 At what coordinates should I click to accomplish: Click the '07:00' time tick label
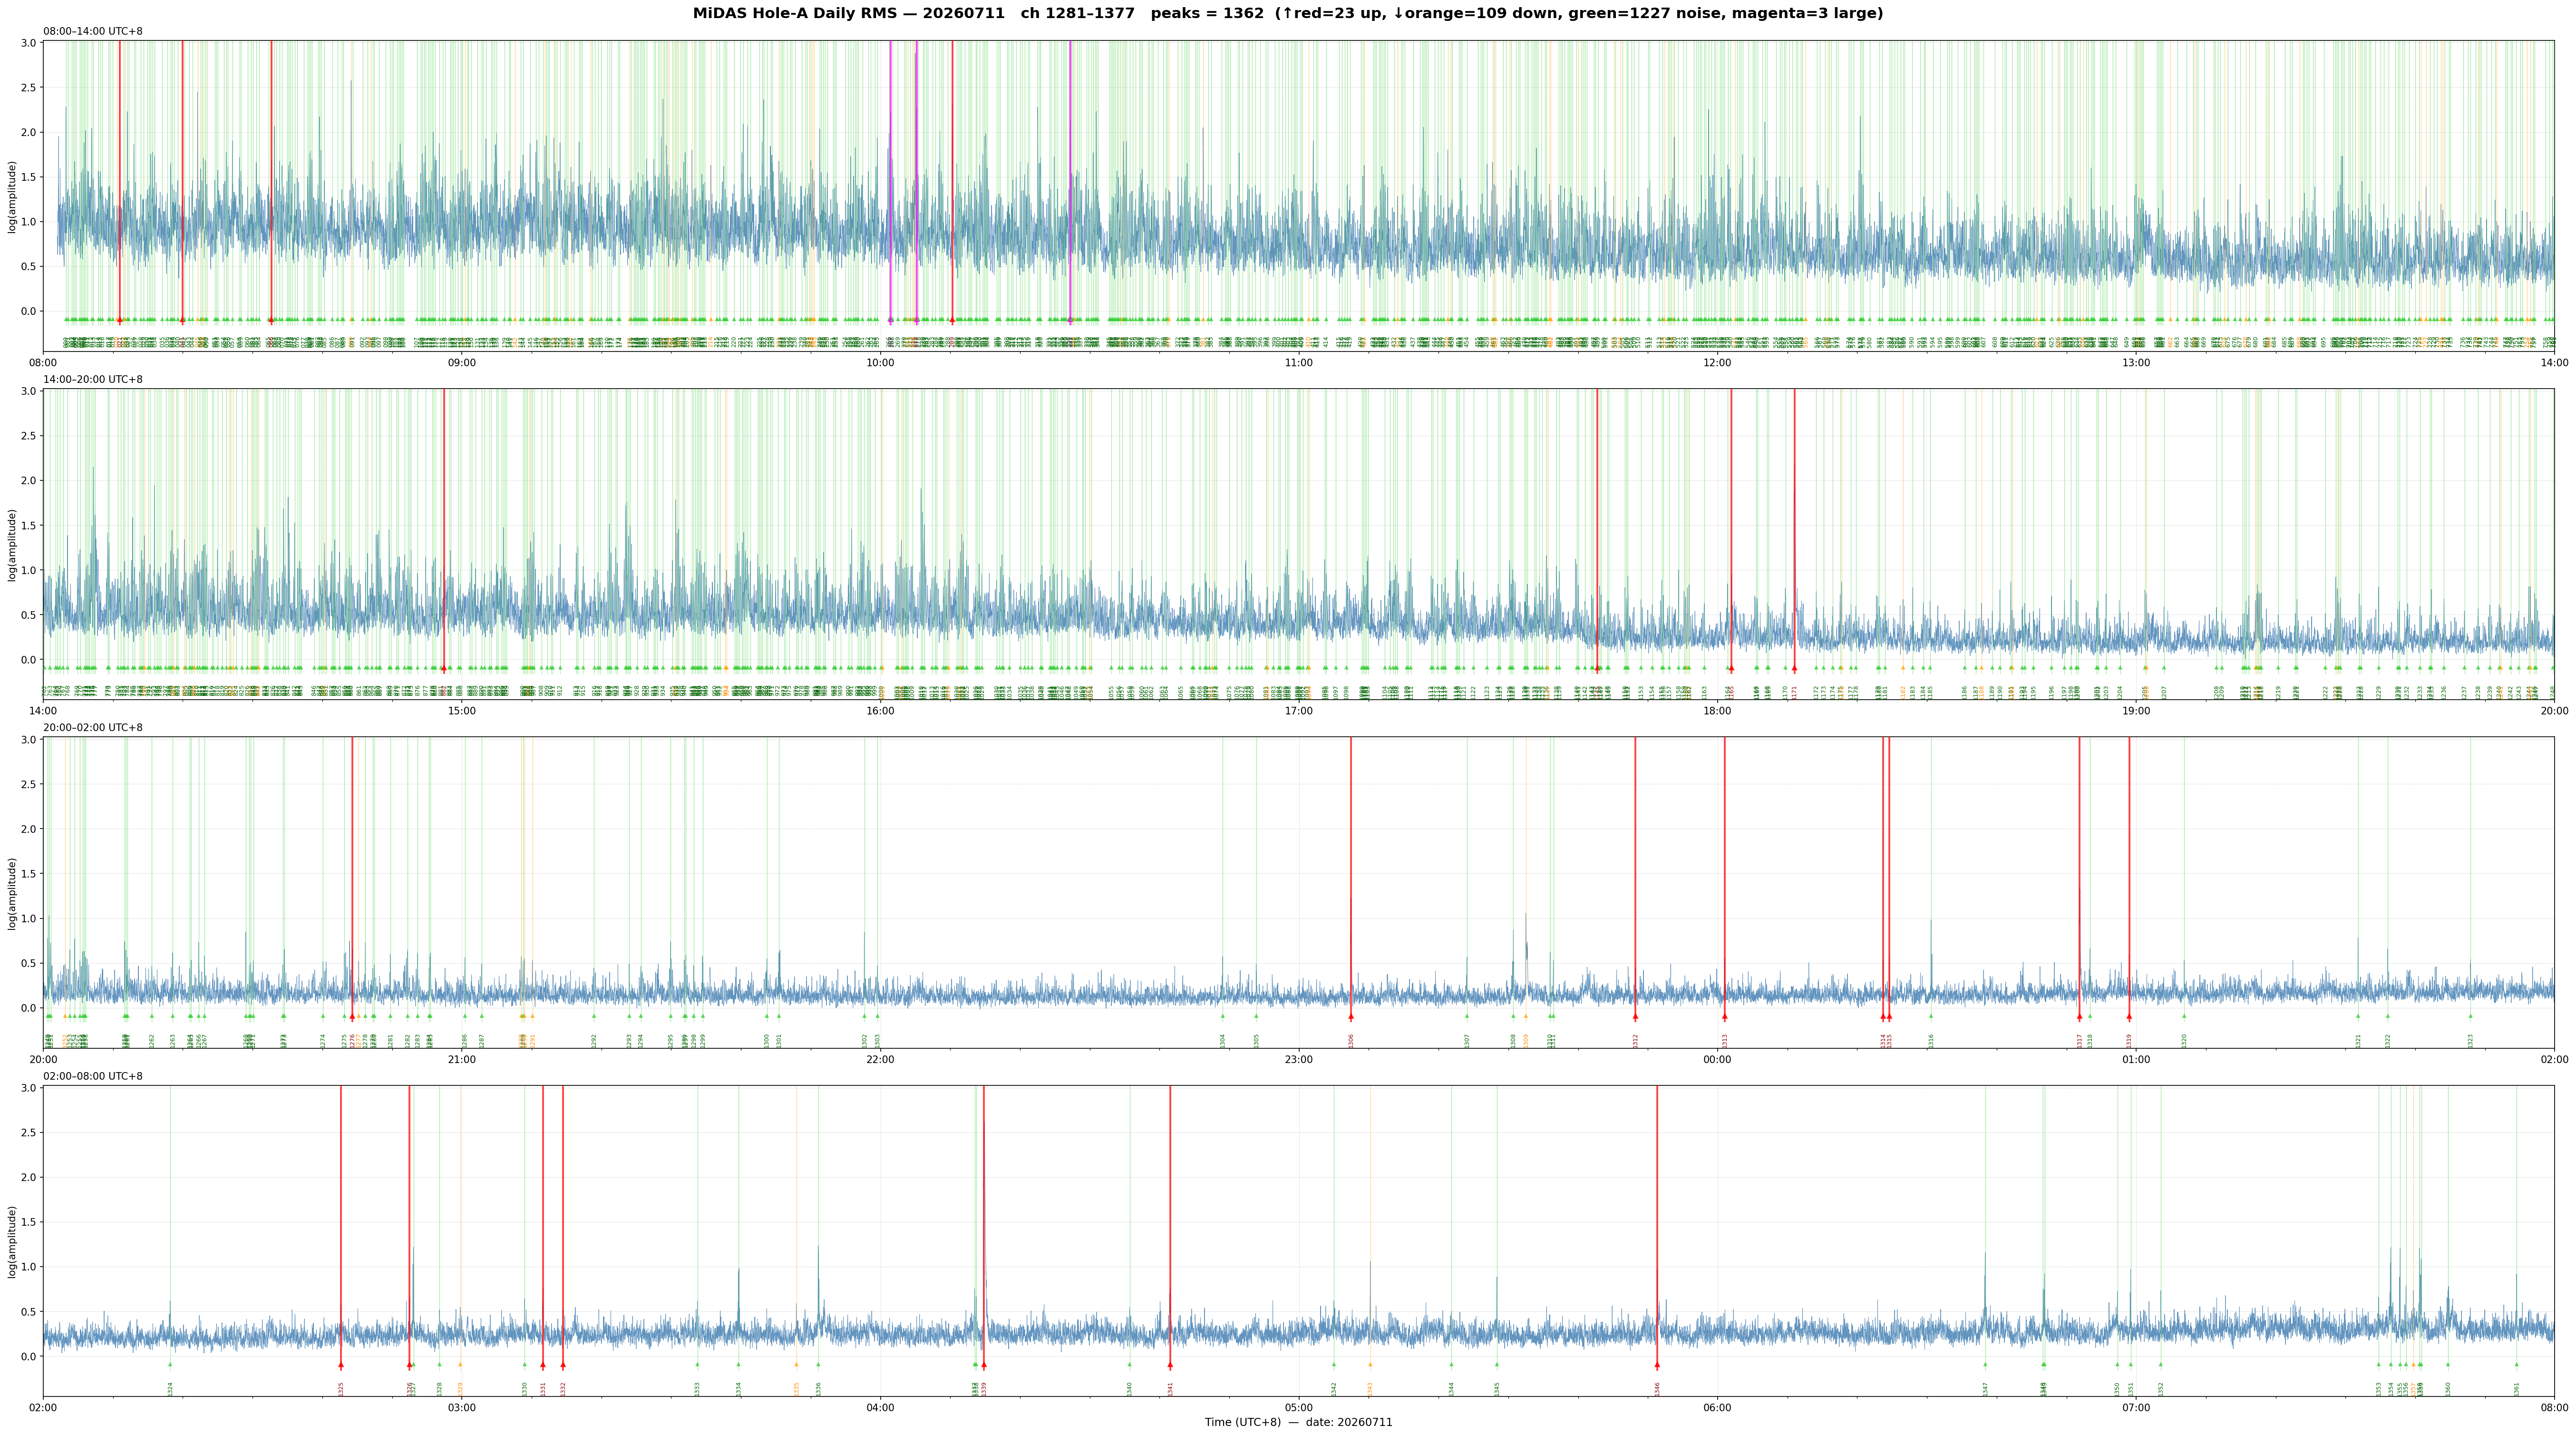pyautogui.click(x=2136, y=1408)
